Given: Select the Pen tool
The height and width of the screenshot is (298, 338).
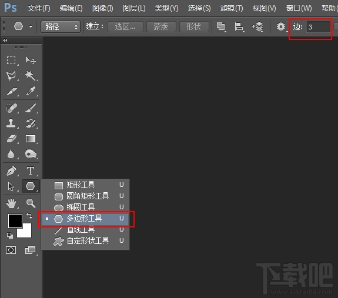Looking at the screenshot, I should [11, 171].
